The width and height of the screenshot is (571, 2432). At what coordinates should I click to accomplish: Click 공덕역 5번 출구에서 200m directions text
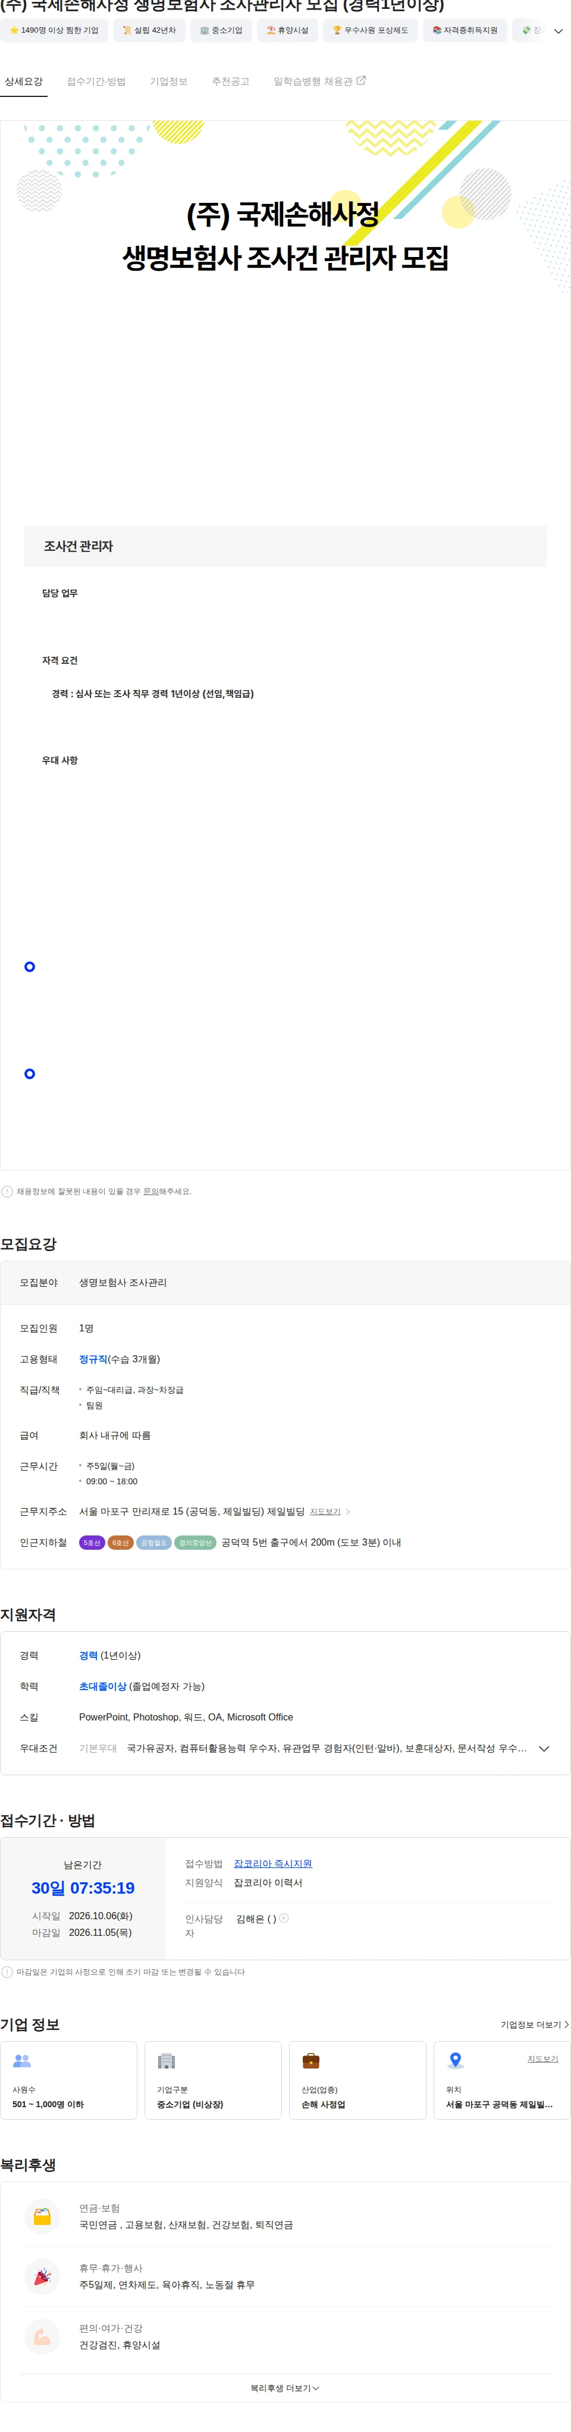point(310,1543)
